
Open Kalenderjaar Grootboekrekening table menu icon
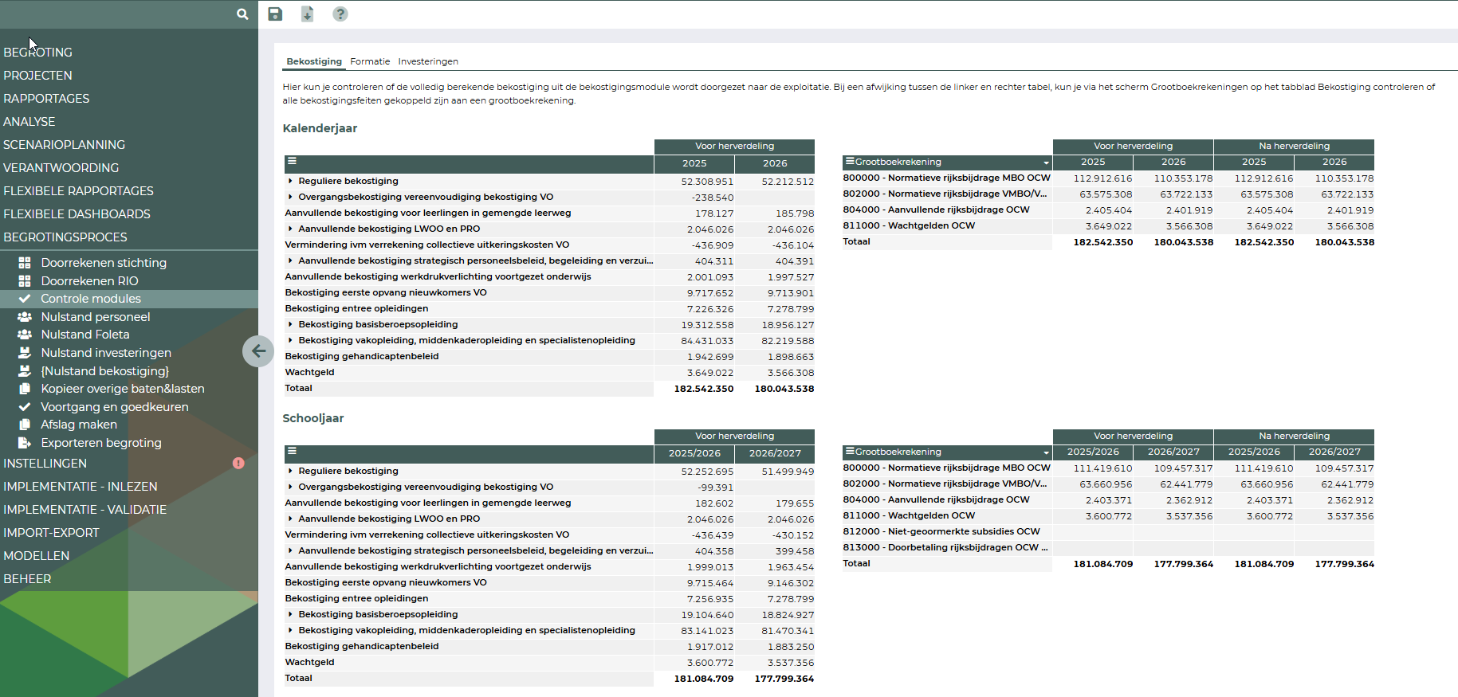coord(850,162)
